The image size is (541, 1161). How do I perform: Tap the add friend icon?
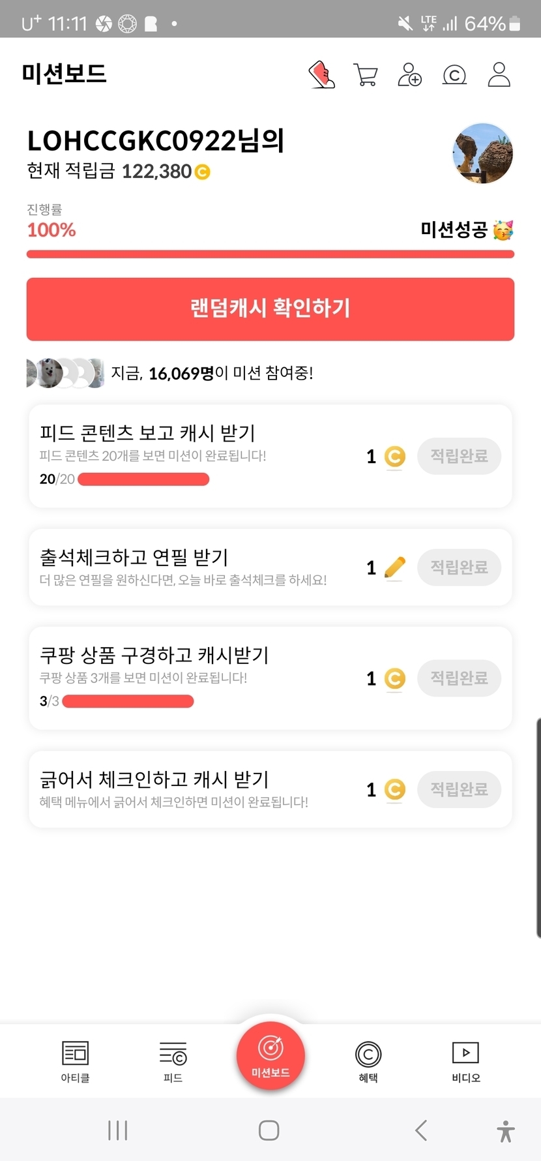[x=409, y=75]
